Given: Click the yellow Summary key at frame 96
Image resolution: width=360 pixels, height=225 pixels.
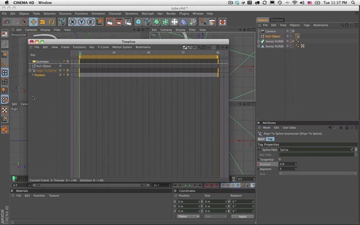Looking at the screenshot, I should tap(218, 61).
